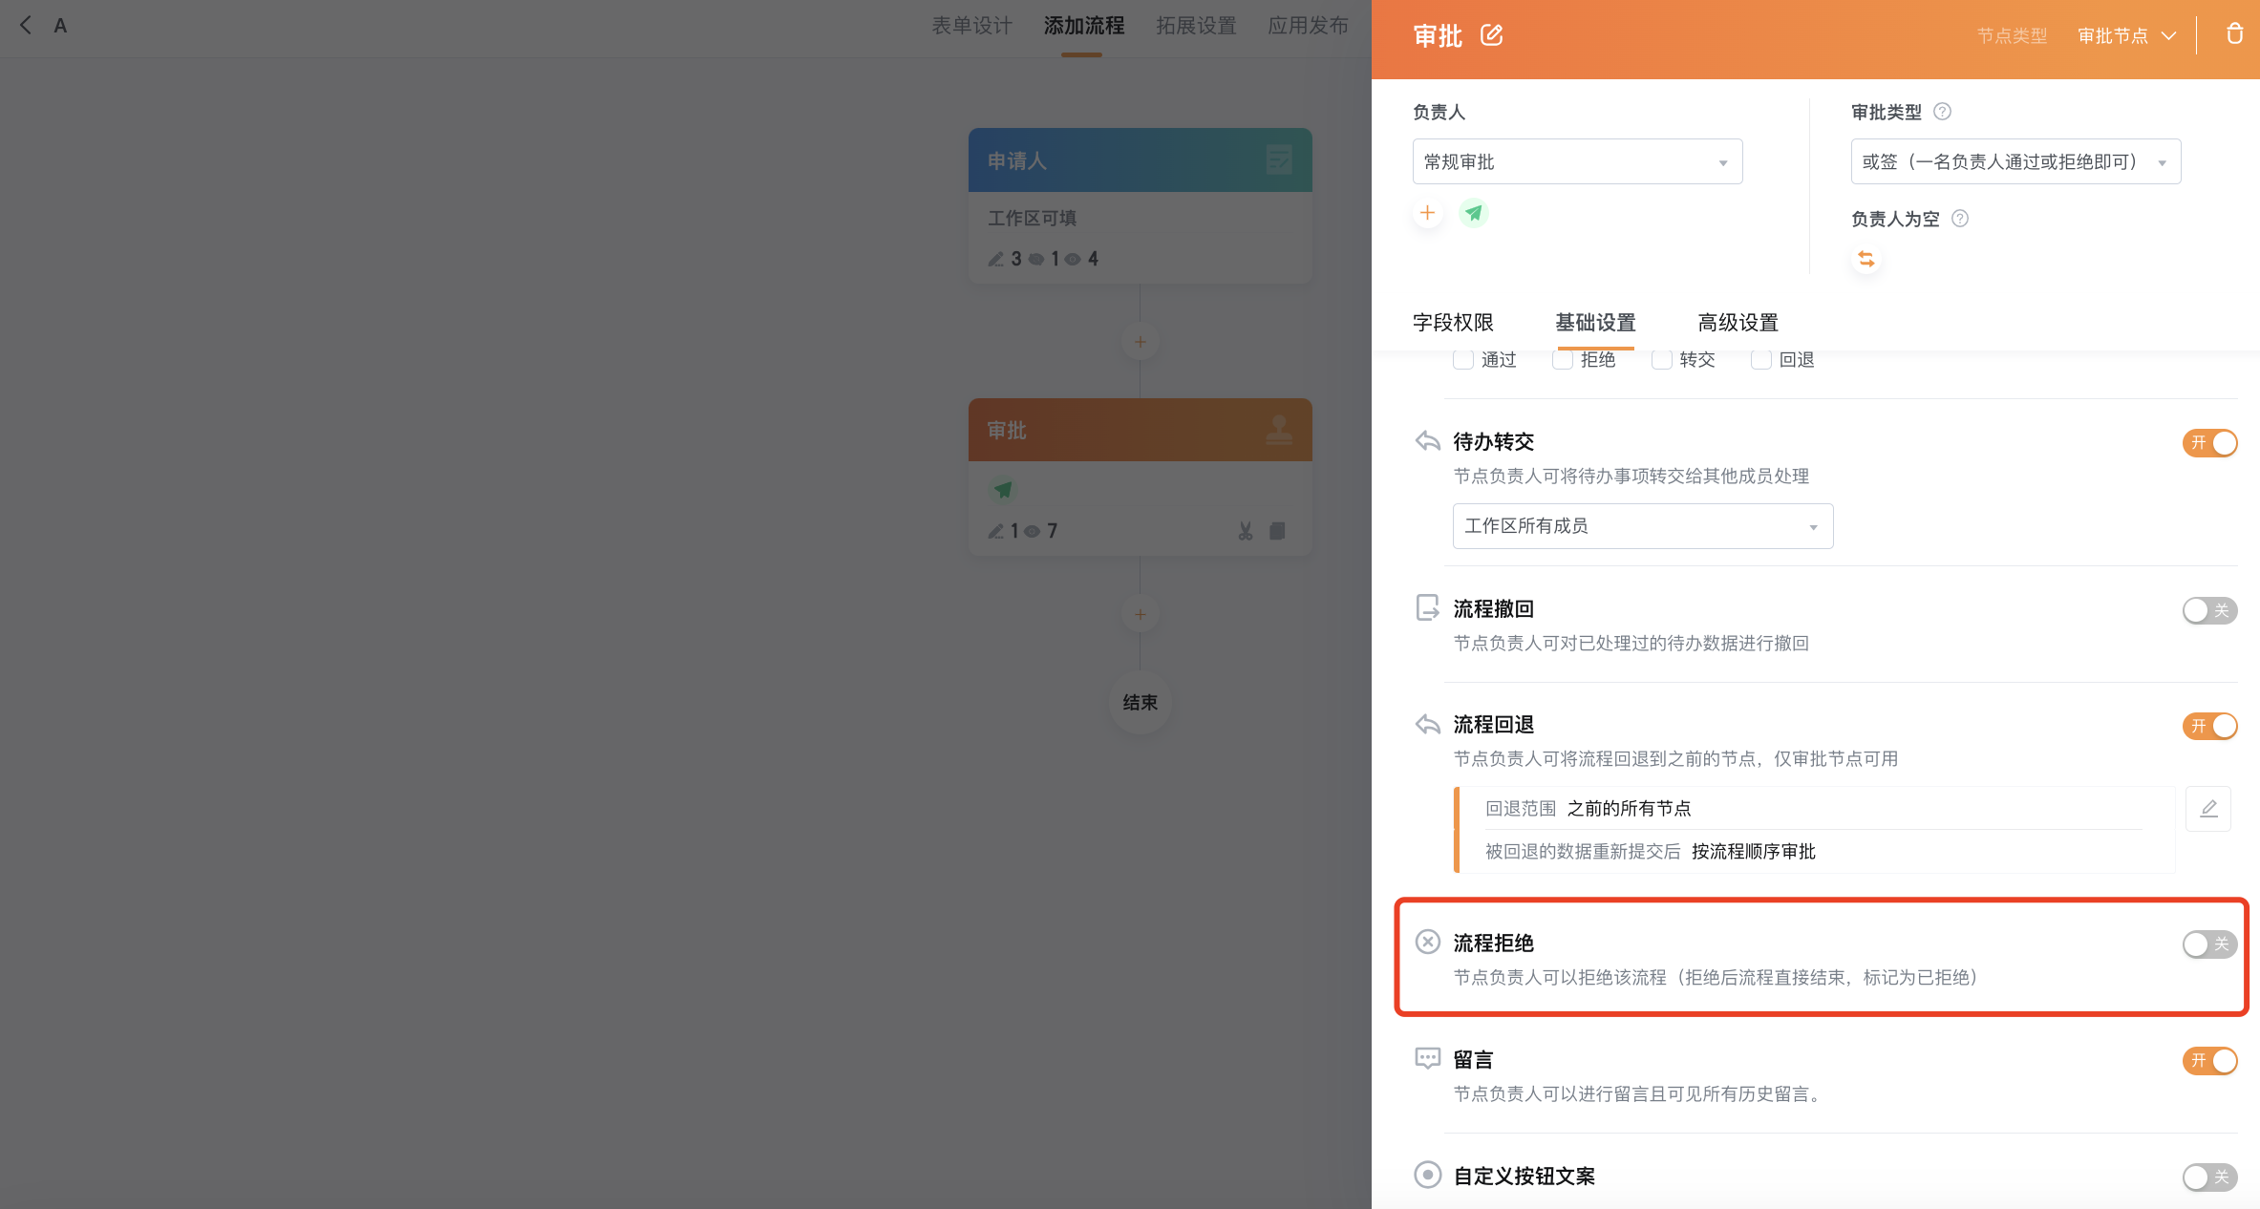Cut the 审批 node with scissors icon
The width and height of the screenshot is (2260, 1209).
click(1246, 531)
